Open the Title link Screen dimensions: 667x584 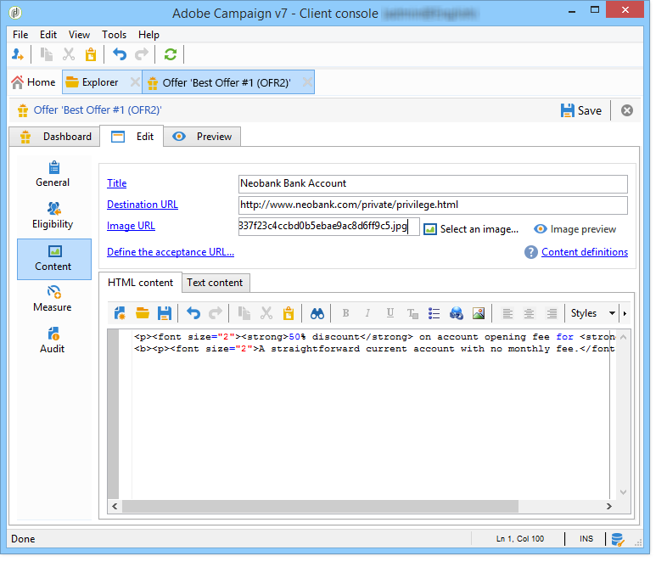tap(116, 183)
